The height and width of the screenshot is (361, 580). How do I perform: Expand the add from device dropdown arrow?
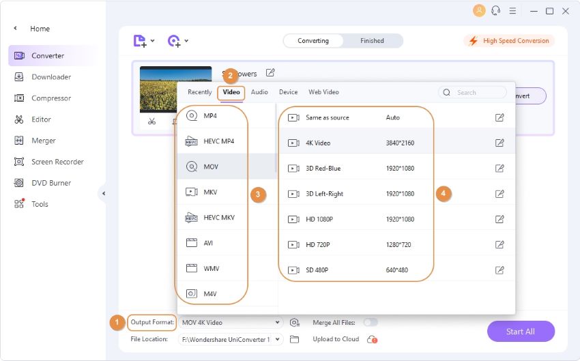[186, 41]
